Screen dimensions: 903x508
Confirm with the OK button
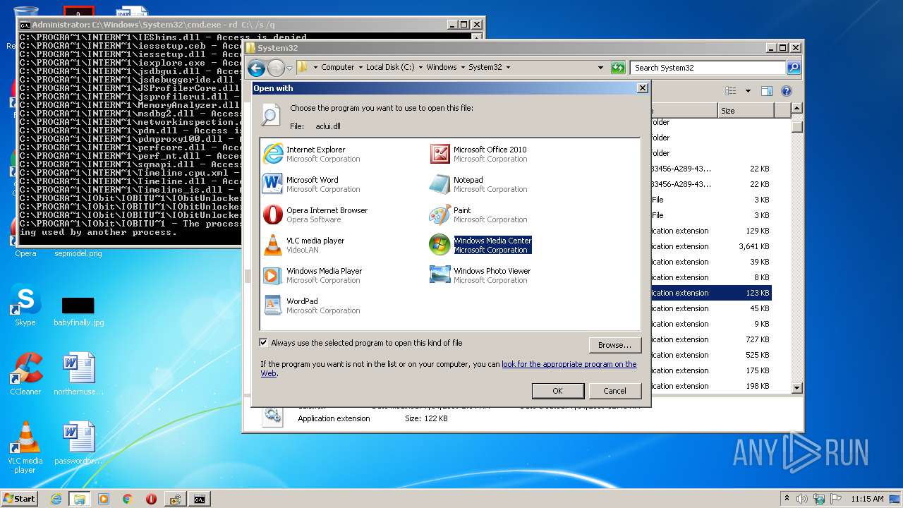[x=557, y=391]
